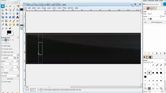166x93 pixels.
Task: Select the Scale tool
Action: 3,17
